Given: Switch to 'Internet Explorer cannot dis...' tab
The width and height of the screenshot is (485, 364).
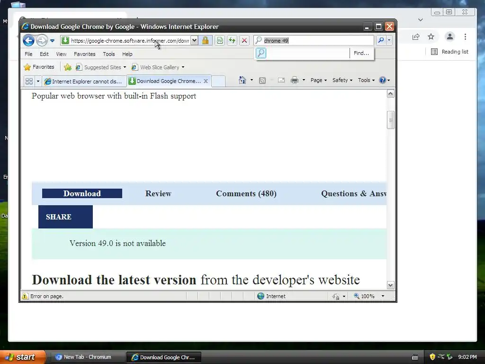Looking at the screenshot, I should [84, 82].
